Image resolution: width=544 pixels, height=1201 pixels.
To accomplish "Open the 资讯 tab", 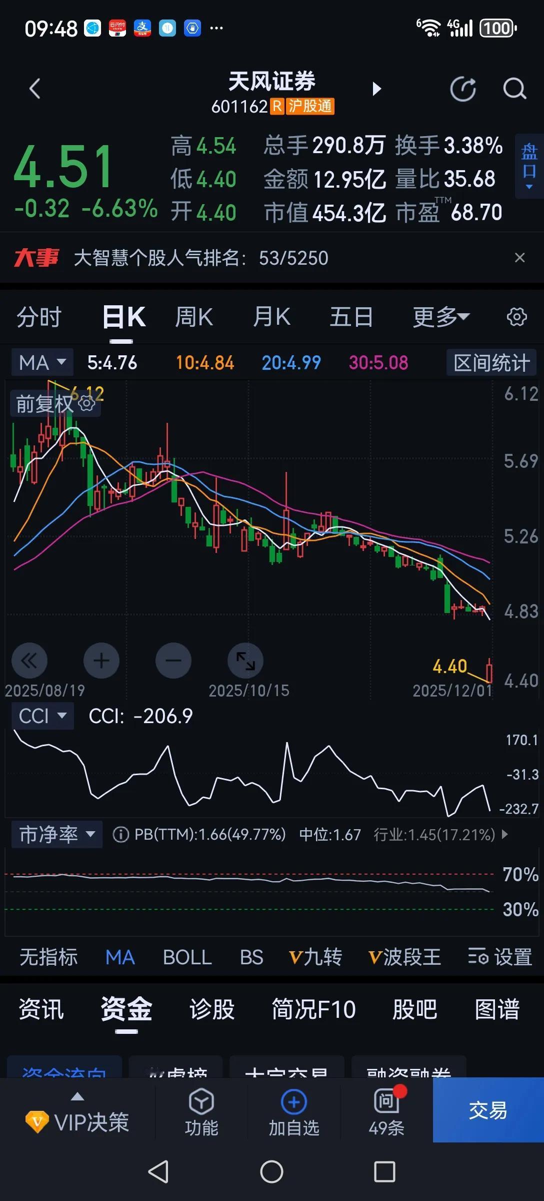I will point(41,1009).
